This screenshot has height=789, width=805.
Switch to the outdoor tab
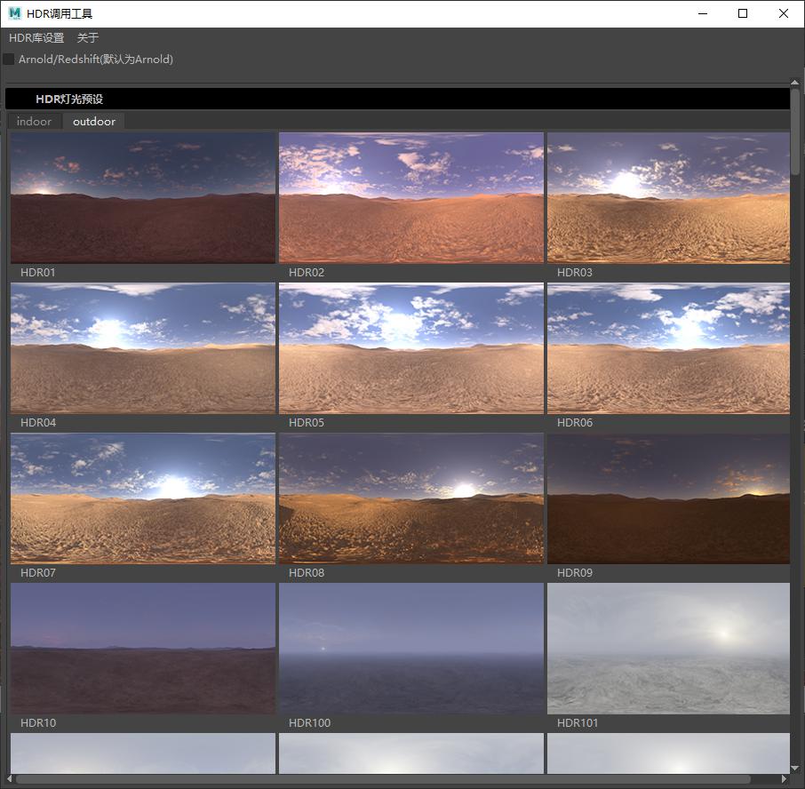point(94,122)
